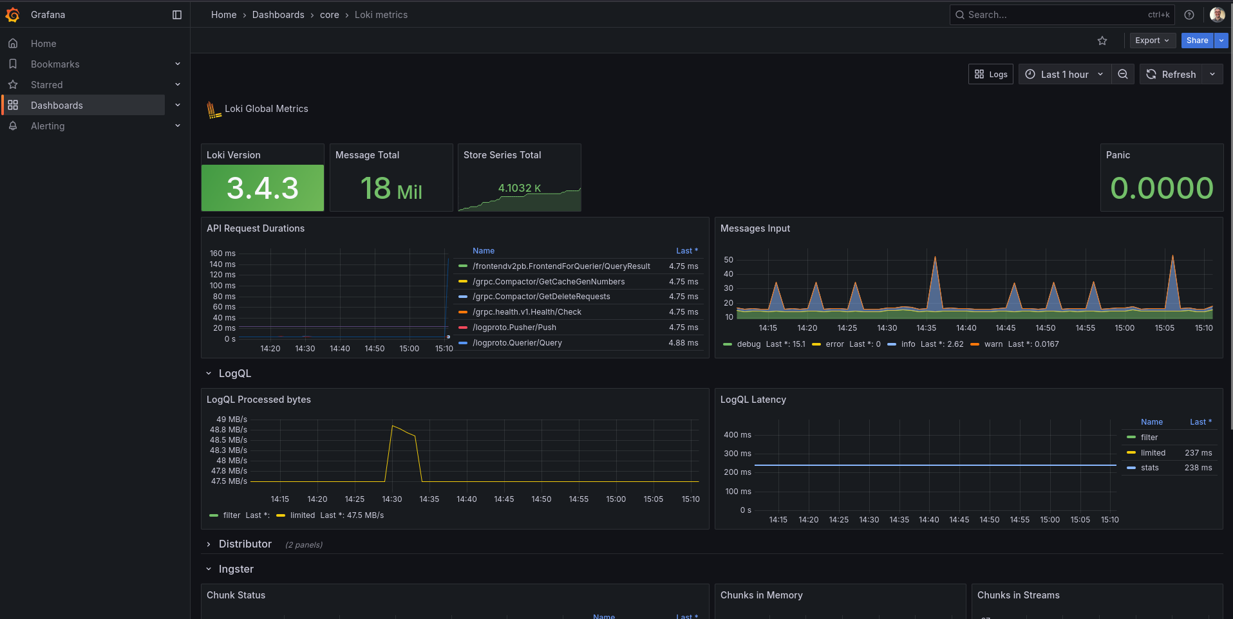
Task: Open the Export dropdown
Action: 1153,41
